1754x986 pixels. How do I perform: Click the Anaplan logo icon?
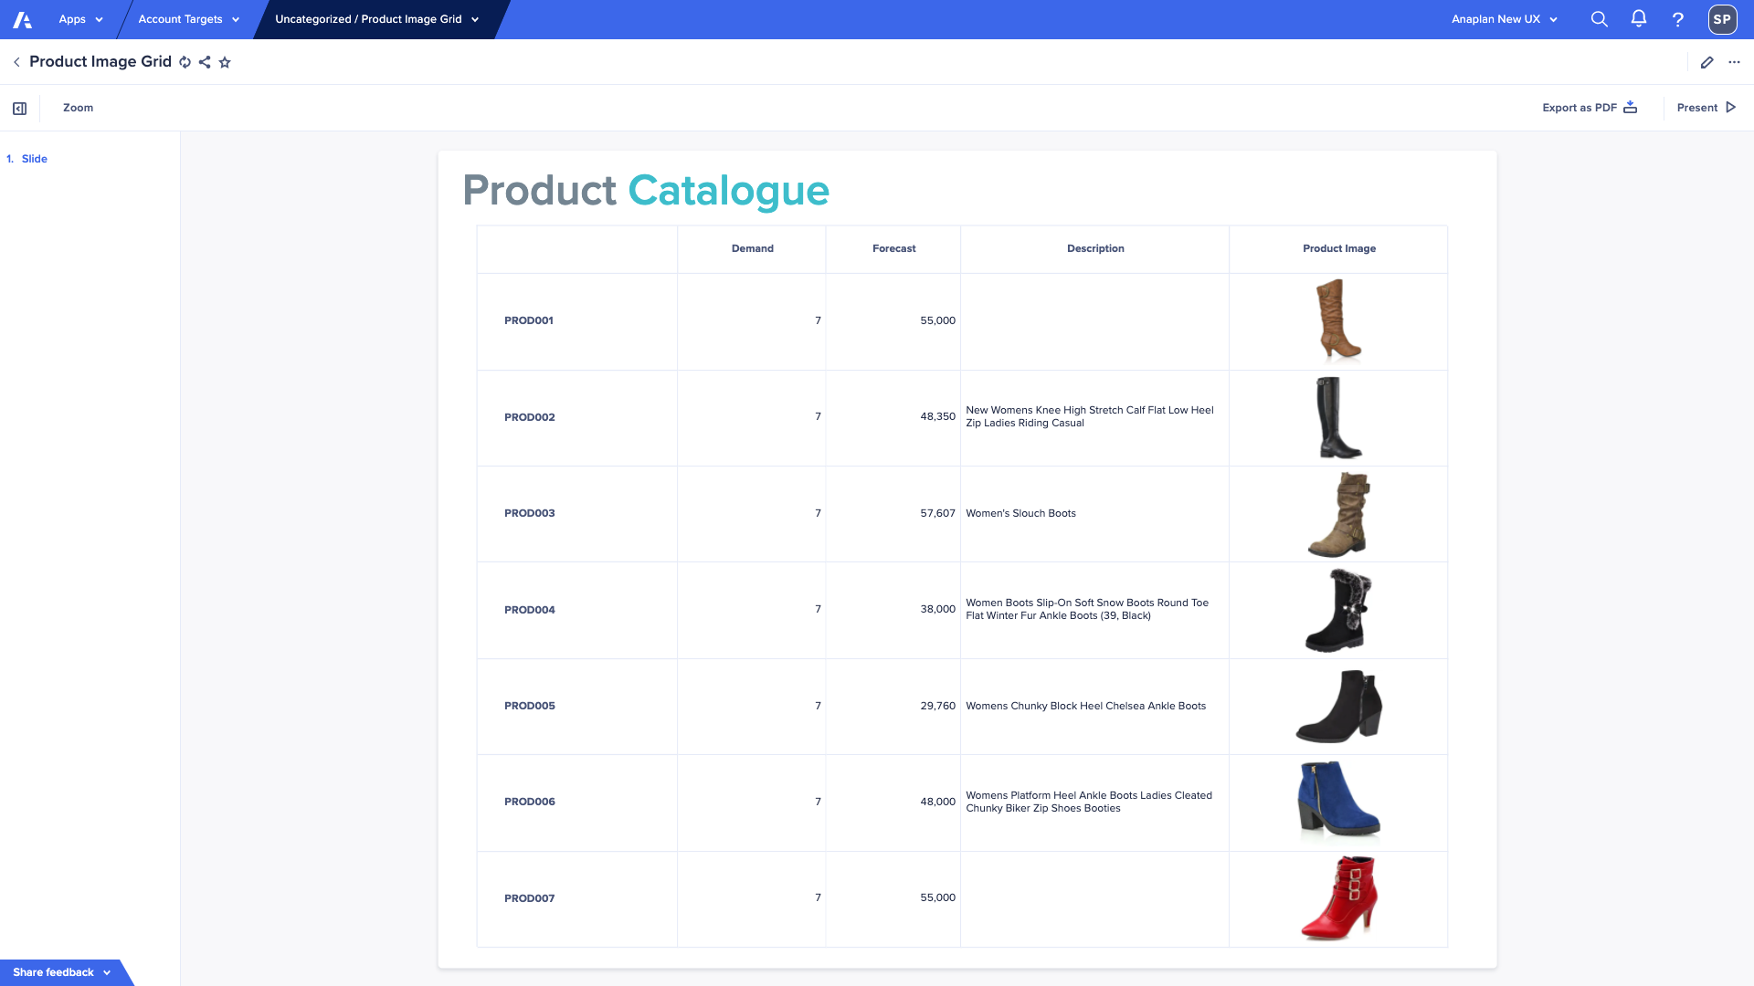click(x=22, y=19)
